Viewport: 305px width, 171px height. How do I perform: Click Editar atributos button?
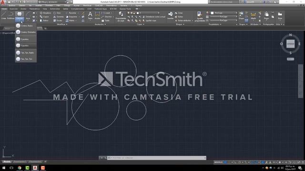click(x=183, y=20)
